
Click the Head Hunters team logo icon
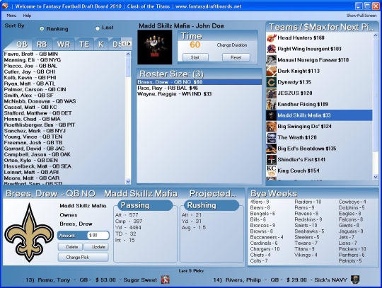(271, 38)
